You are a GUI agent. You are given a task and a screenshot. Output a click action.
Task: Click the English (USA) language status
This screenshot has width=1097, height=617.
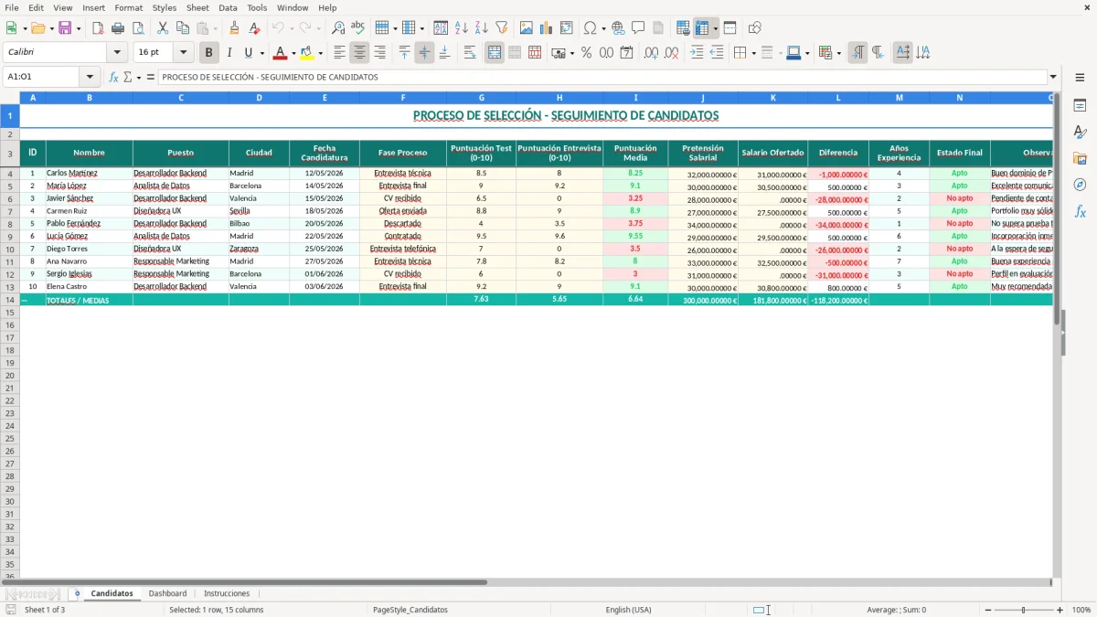point(628,610)
